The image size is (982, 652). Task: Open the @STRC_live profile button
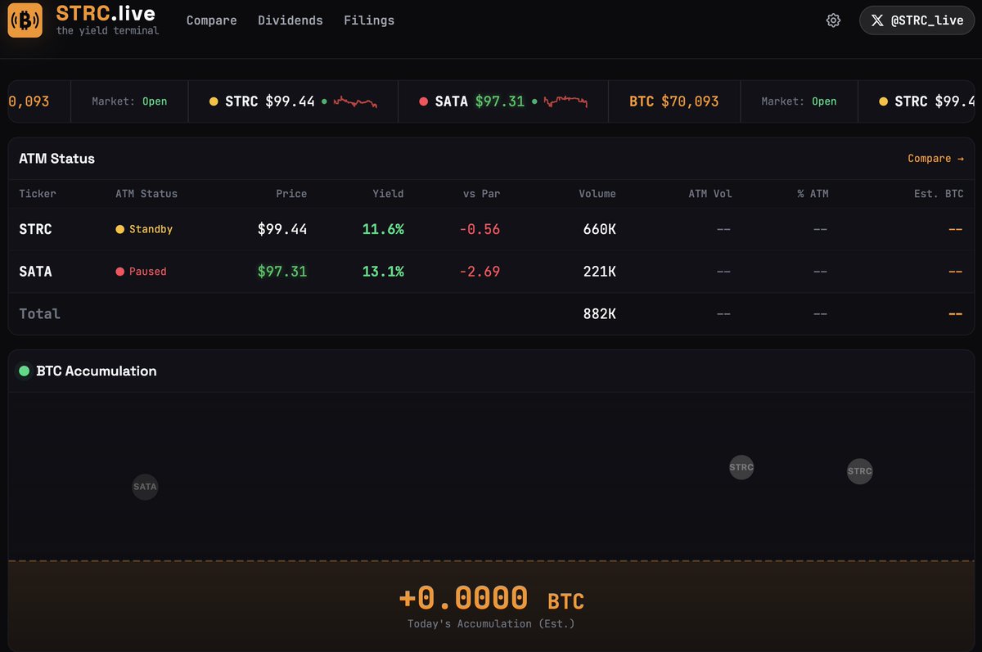917,20
